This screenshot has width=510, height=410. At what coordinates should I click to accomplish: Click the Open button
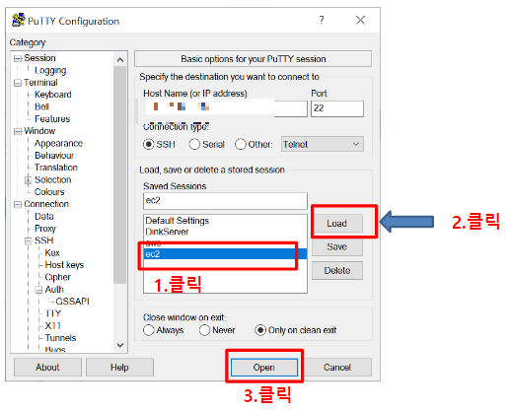tap(264, 368)
